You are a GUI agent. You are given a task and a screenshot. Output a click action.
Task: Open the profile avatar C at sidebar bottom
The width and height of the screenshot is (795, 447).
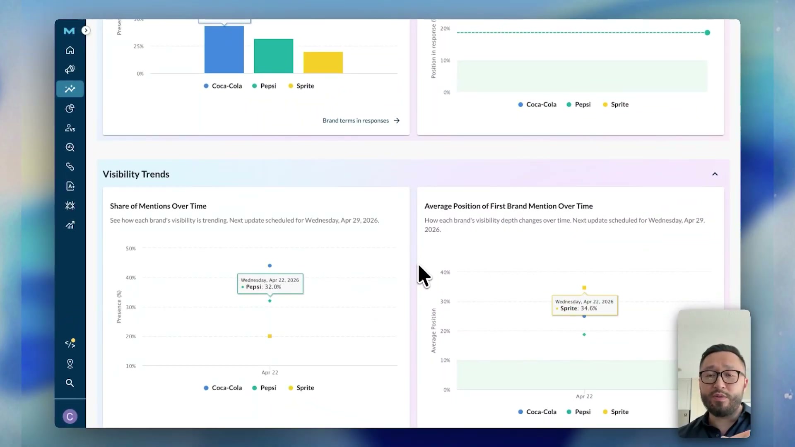tap(70, 416)
